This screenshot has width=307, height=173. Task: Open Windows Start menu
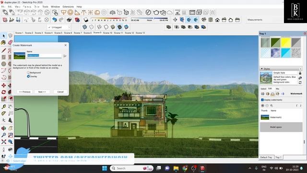(105, 168)
